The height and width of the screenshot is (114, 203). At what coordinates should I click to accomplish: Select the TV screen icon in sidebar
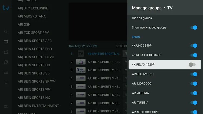(6, 42)
